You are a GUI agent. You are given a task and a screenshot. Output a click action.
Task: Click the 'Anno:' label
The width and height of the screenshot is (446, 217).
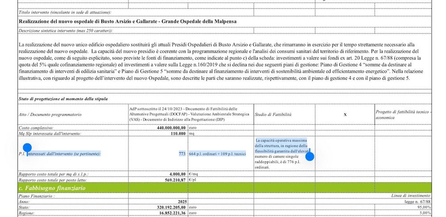[24, 202]
